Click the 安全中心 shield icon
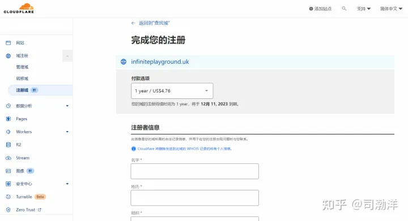The height and width of the screenshot is (221, 408). pyautogui.click(x=8, y=184)
